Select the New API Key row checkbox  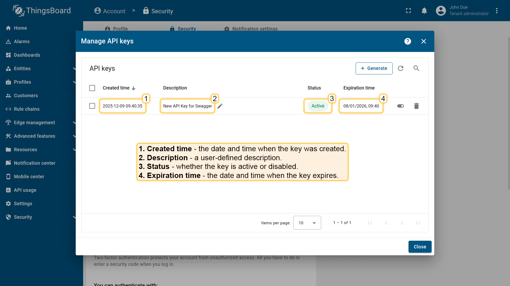tap(92, 106)
